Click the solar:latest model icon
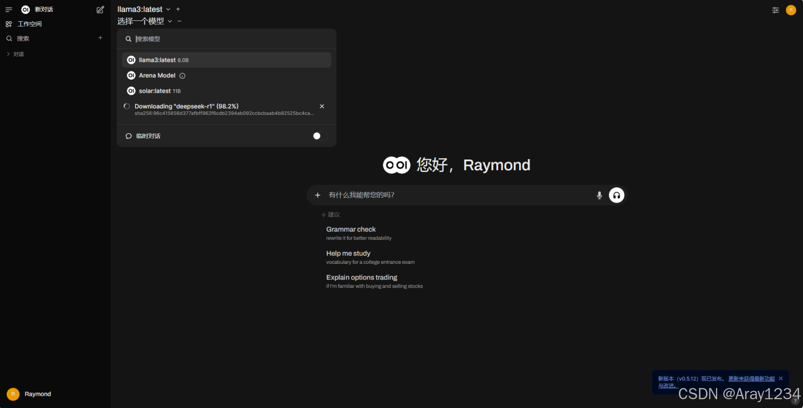Viewport: 803px width, 408px height. pyautogui.click(x=131, y=91)
